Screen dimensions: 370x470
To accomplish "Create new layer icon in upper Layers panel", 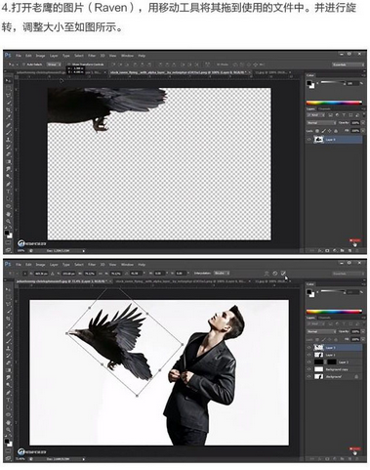I will coord(349,250).
